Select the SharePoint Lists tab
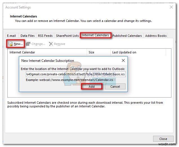 pos(67,36)
